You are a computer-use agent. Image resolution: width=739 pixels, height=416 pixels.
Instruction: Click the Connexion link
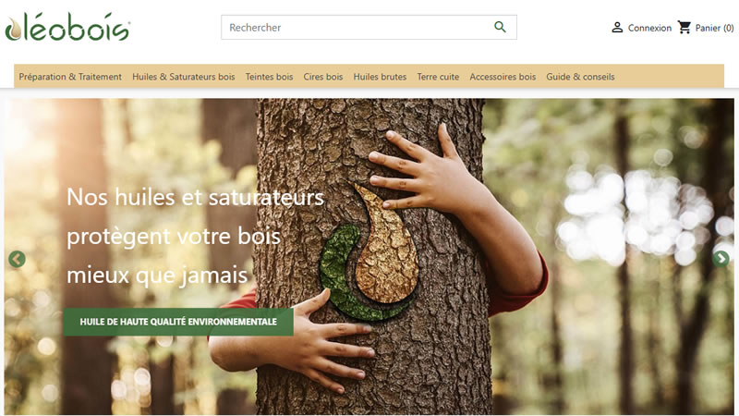[649, 28]
